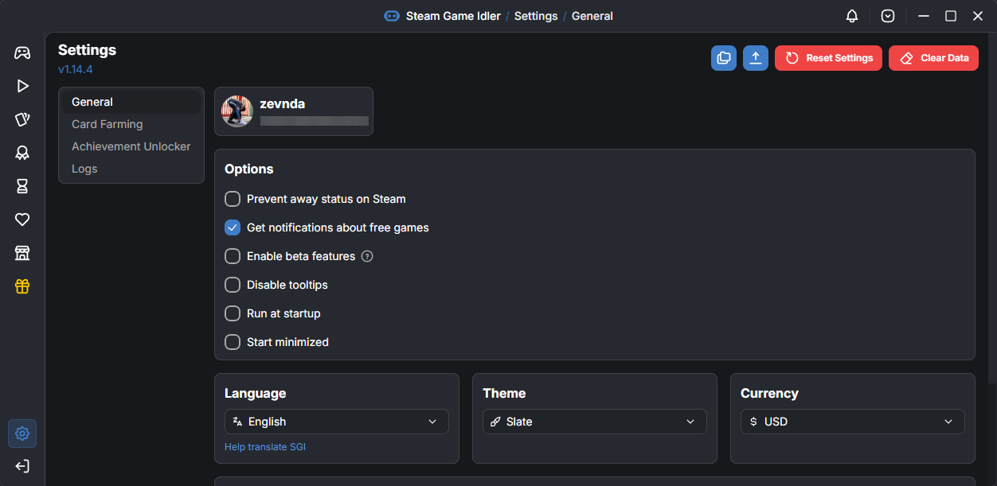Uncheck Get notifications about free games
The width and height of the screenshot is (997, 486).
click(x=233, y=227)
